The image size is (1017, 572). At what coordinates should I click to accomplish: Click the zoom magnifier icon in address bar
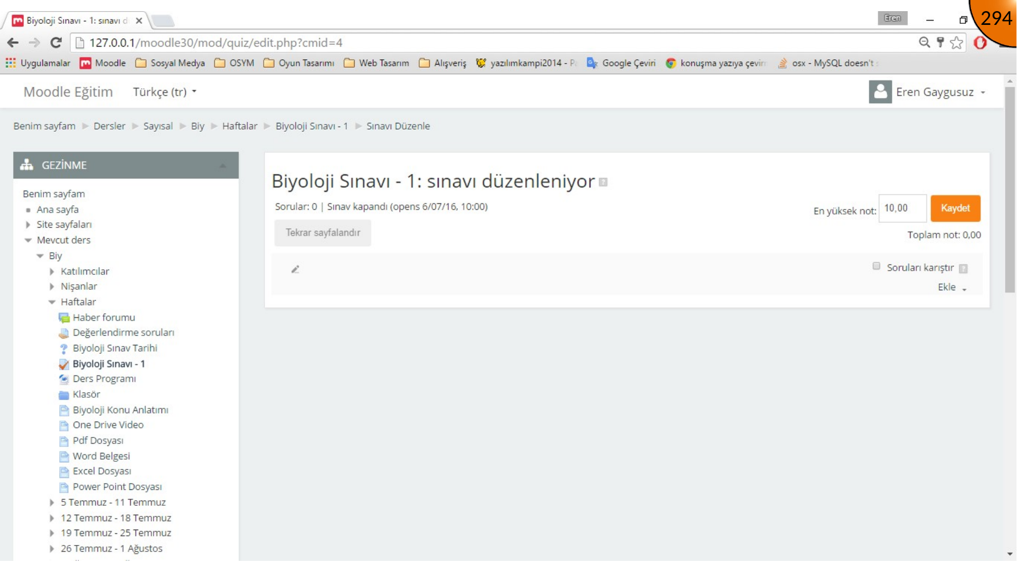pyautogui.click(x=924, y=42)
